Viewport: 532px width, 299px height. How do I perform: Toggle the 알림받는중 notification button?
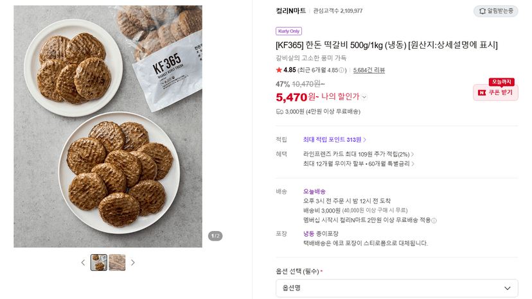495,11
